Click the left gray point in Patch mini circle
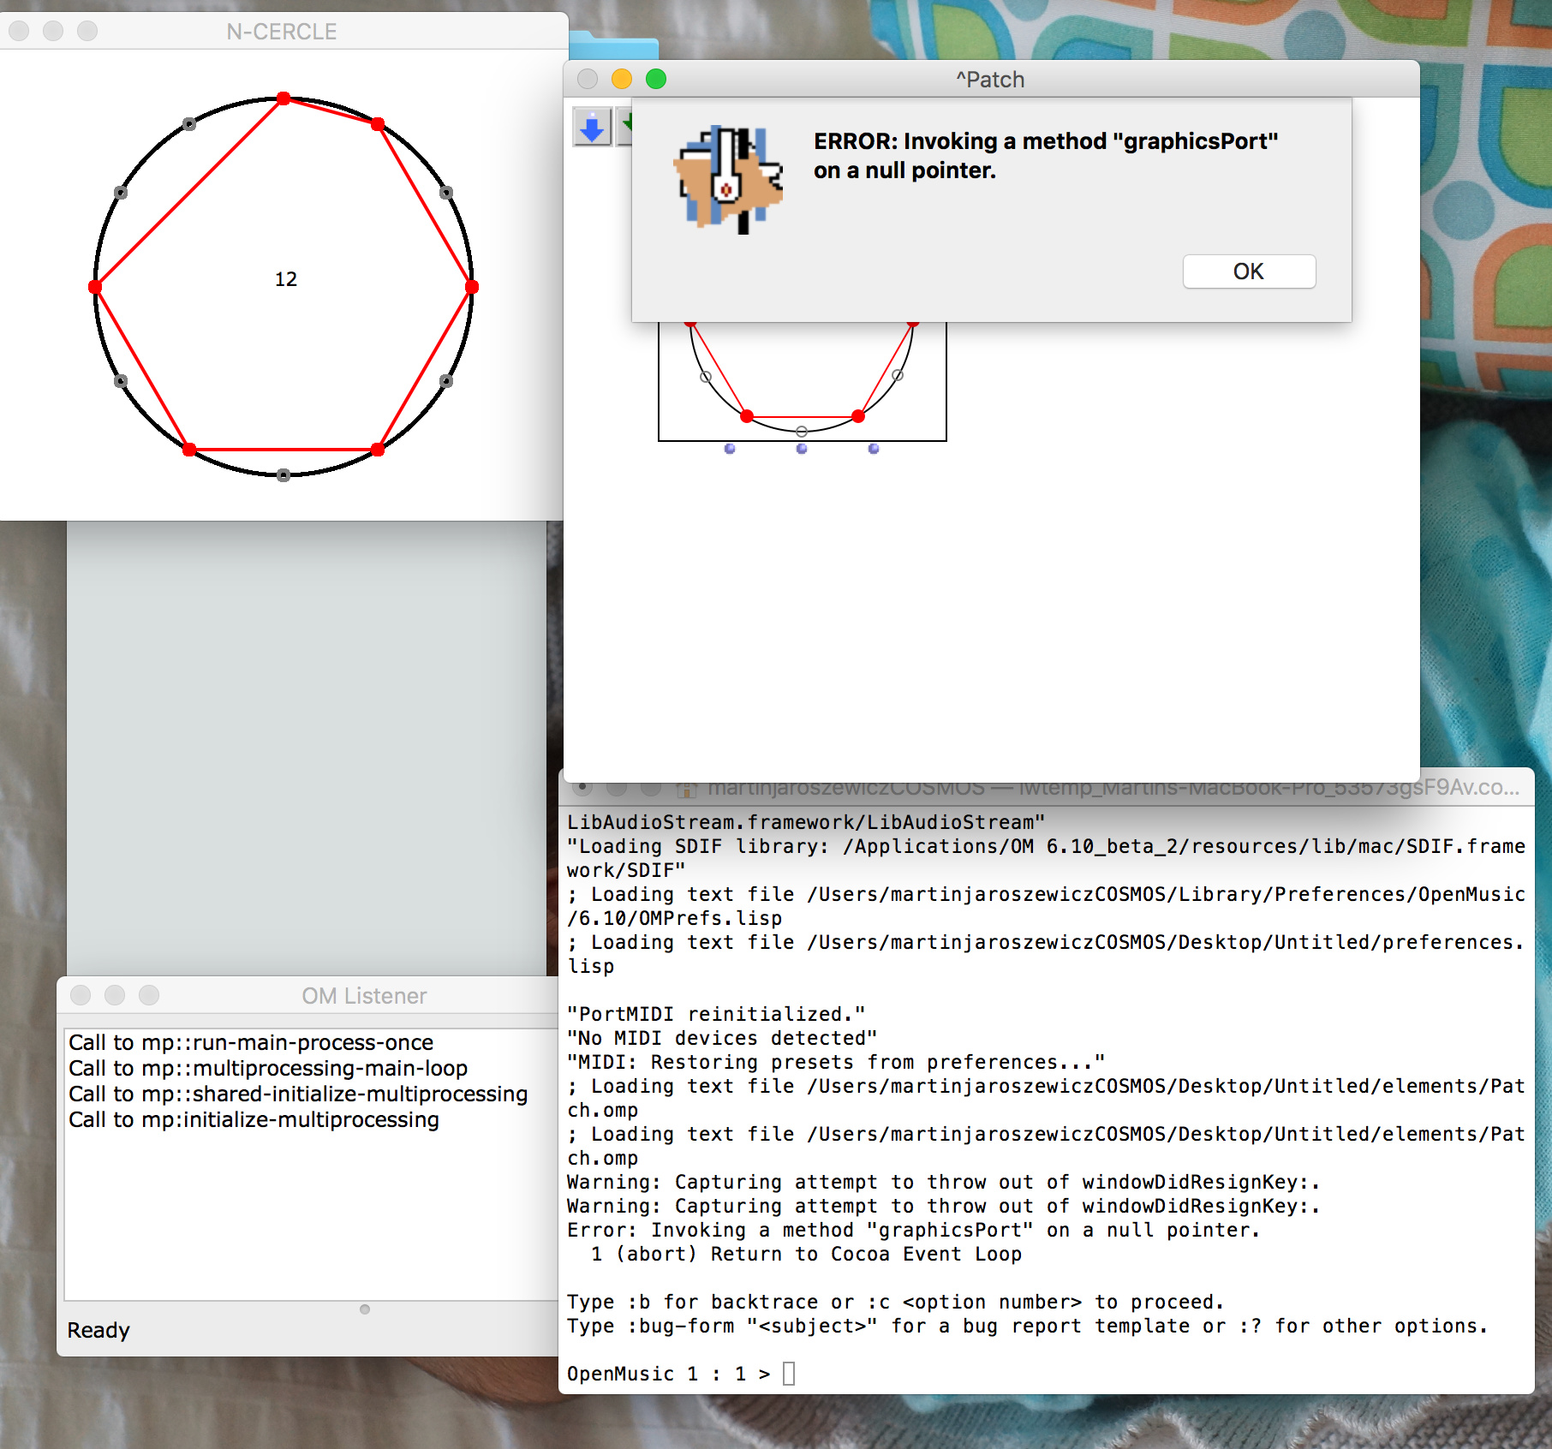1552x1449 pixels. click(x=706, y=377)
